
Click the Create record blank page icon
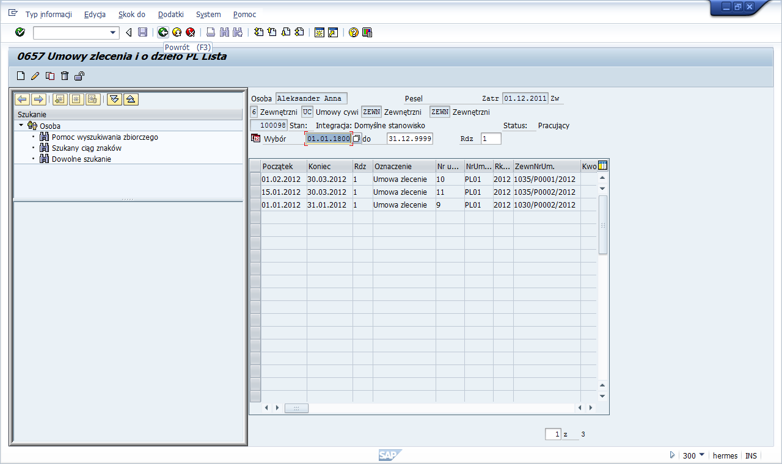21,76
